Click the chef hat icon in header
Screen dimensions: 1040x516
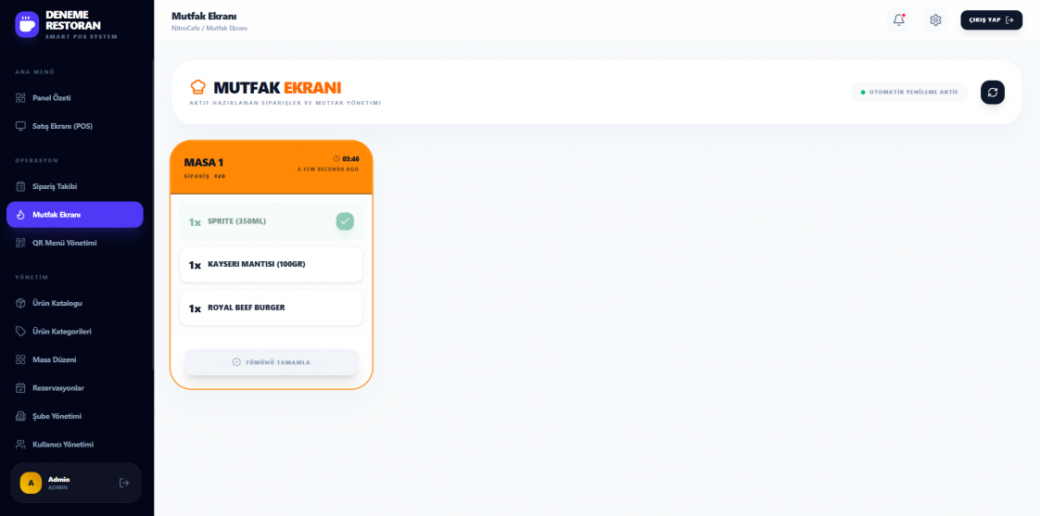[197, 87]
